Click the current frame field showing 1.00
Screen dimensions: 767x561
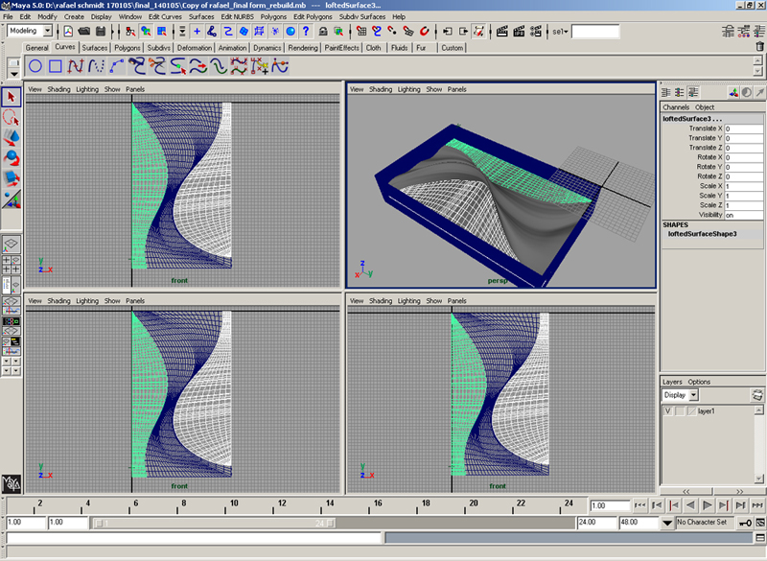pos(610,505)
